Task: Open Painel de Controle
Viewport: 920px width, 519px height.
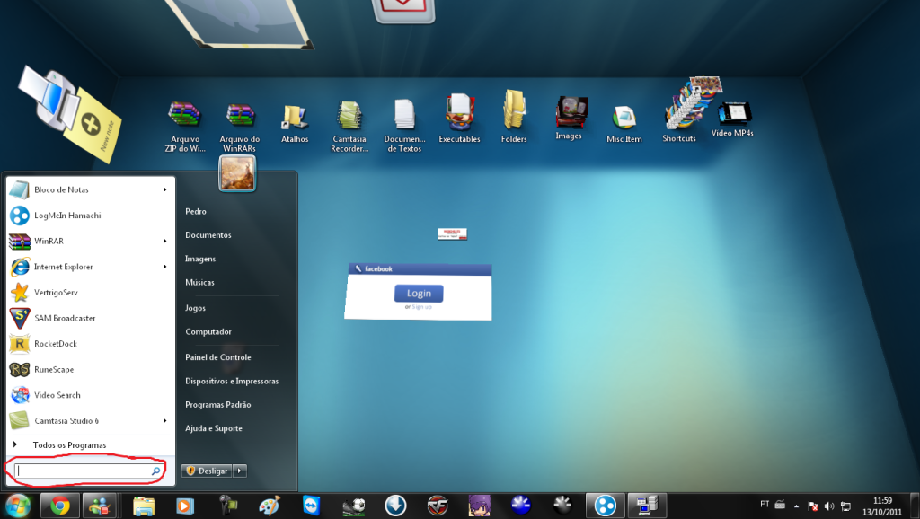Action: [x=220, y=357]
